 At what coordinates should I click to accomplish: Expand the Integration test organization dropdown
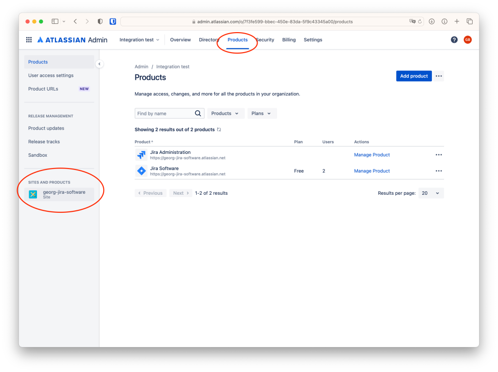point(139,40)
